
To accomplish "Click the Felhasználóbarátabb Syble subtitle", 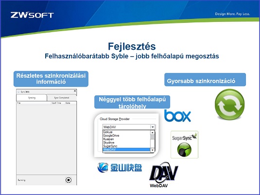I will pos(132,56).
